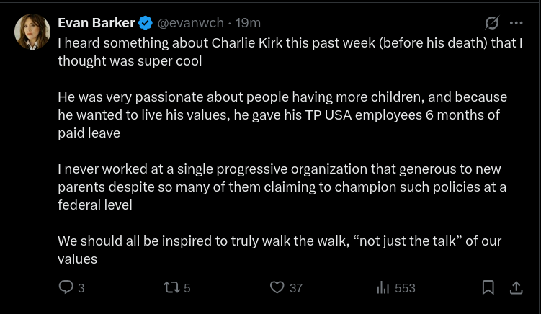Click the 19m timestamp

coord(249,23)
